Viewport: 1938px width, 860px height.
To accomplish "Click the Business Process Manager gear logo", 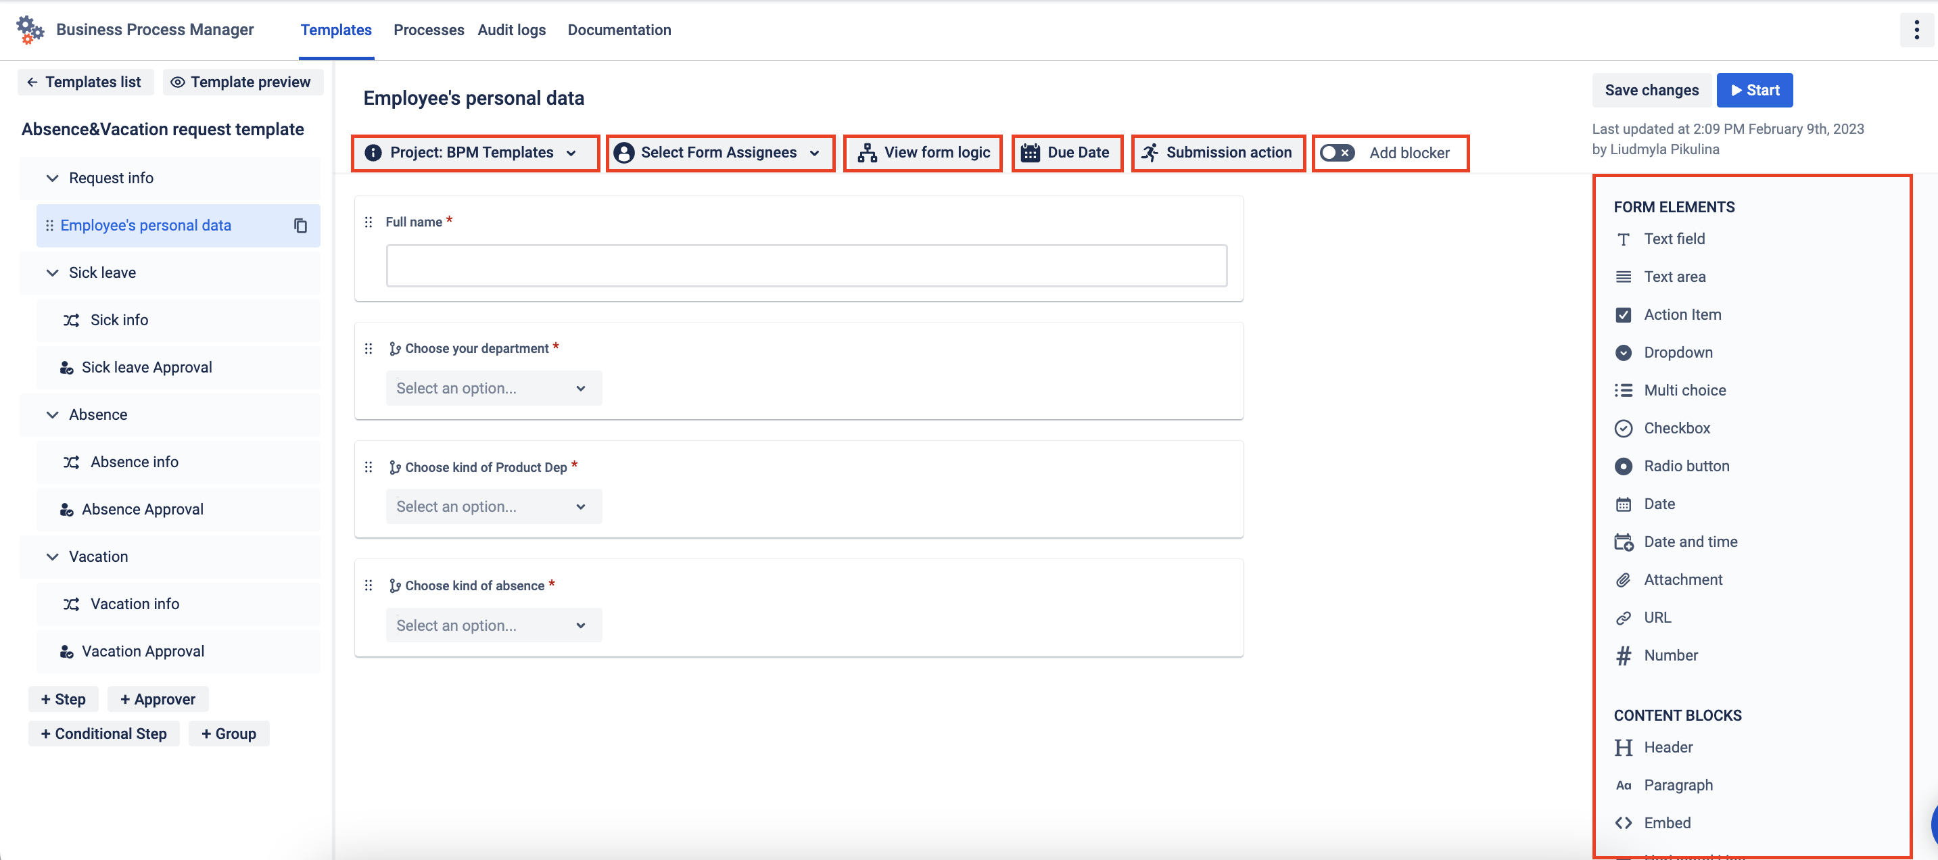I will tap(29, 30).
